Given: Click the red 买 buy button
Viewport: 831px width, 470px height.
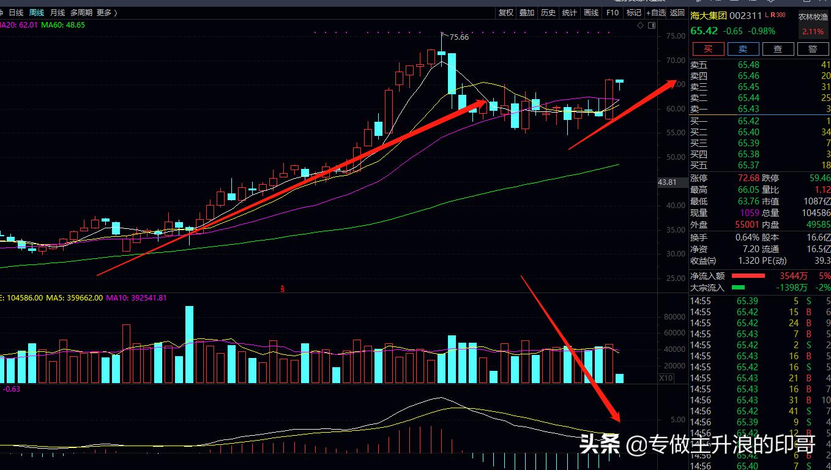Looking at the screenshot, I should coord(708,49).
